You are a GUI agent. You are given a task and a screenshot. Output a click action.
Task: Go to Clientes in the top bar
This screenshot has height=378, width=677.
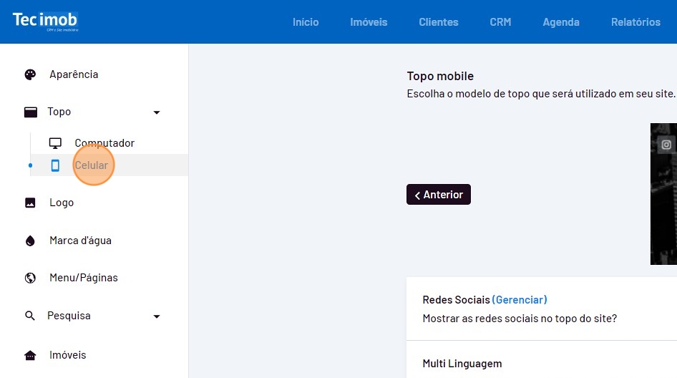[439, 22]
